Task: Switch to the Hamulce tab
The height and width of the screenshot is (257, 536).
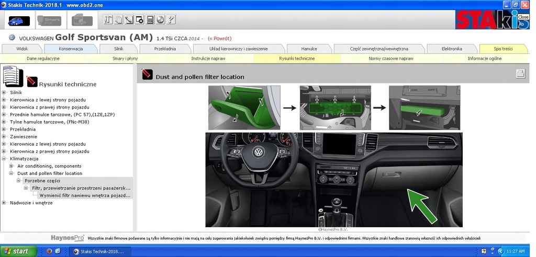Action: 308,49
